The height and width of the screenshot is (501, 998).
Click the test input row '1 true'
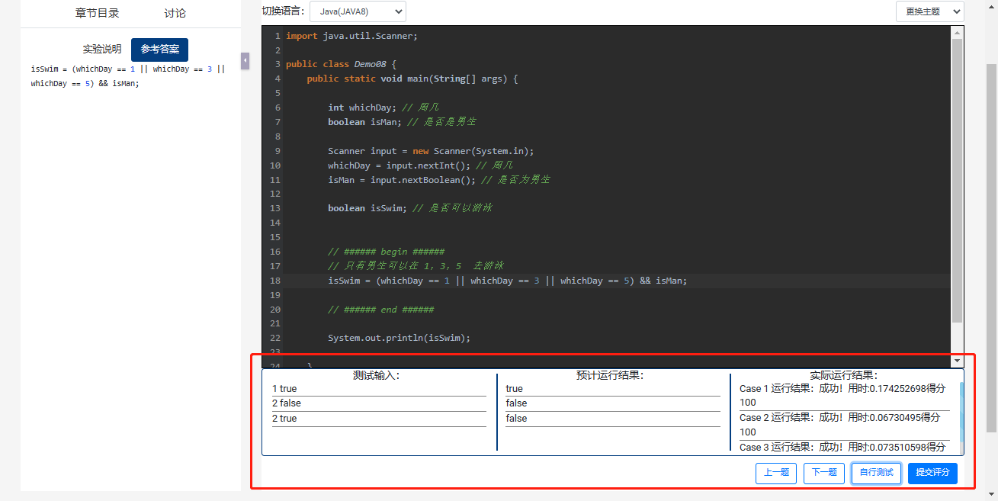379,389
